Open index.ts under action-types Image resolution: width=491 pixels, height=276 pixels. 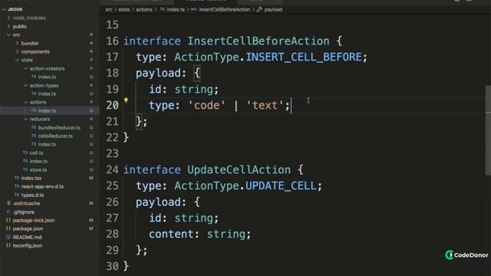coord(47,94)
